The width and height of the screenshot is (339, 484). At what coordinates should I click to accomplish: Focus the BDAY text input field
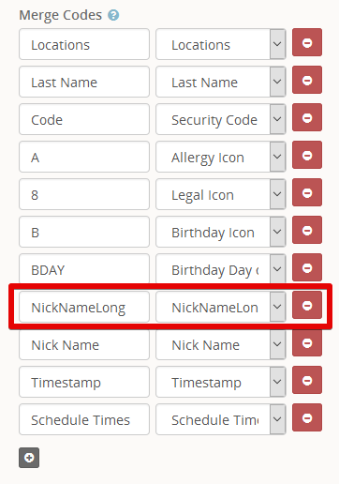(x=84, y=269)
